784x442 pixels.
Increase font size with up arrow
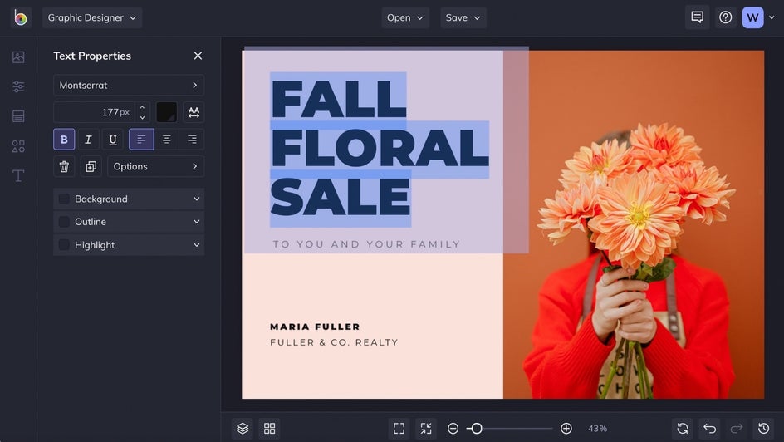143,107
